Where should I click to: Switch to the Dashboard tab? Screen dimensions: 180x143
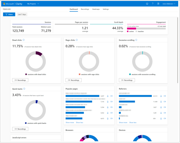(x=74, y=9)
